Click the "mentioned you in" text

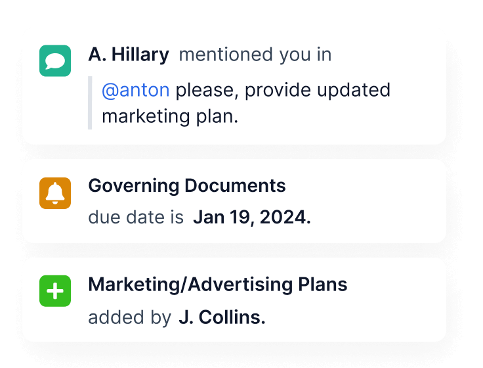[x=255, y=55]
